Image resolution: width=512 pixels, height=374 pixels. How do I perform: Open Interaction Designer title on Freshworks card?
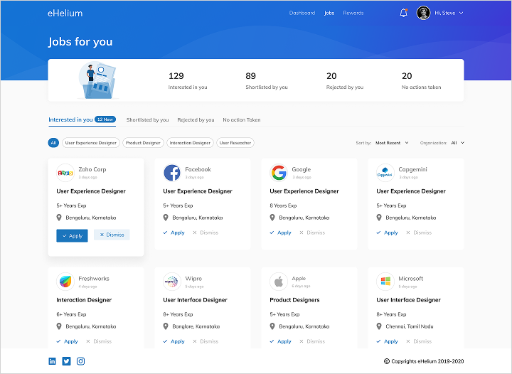click(x=84, y=300)
